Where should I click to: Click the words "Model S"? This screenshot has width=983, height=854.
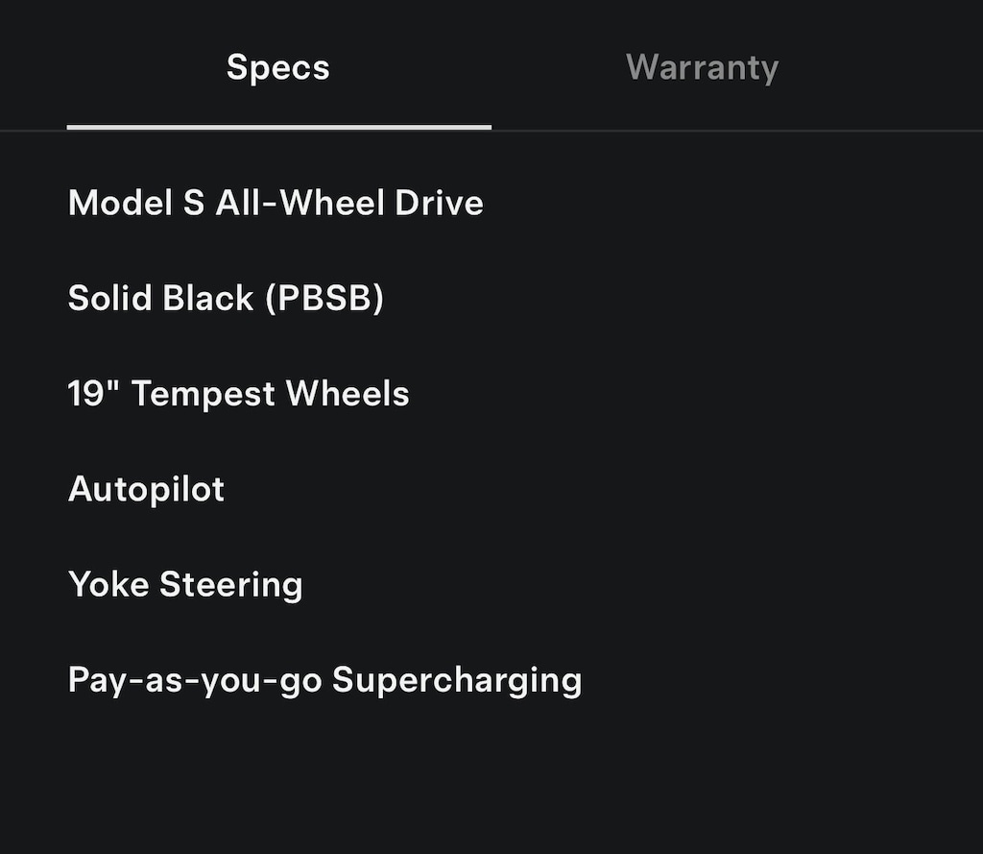click(135, 203)
